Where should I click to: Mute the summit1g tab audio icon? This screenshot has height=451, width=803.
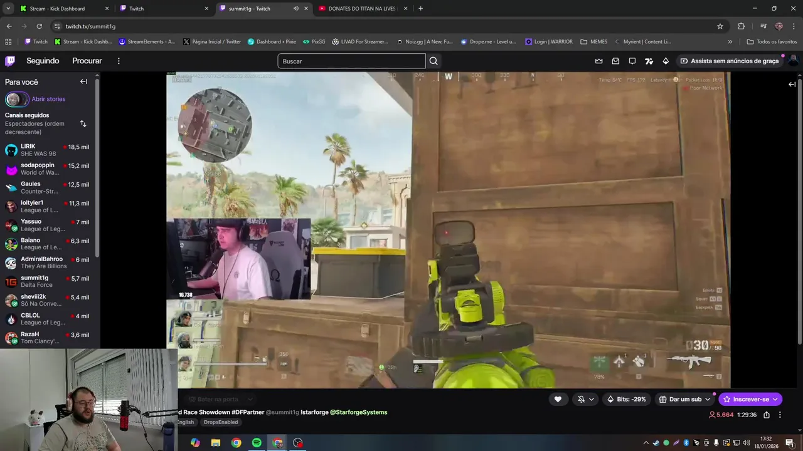295,9
